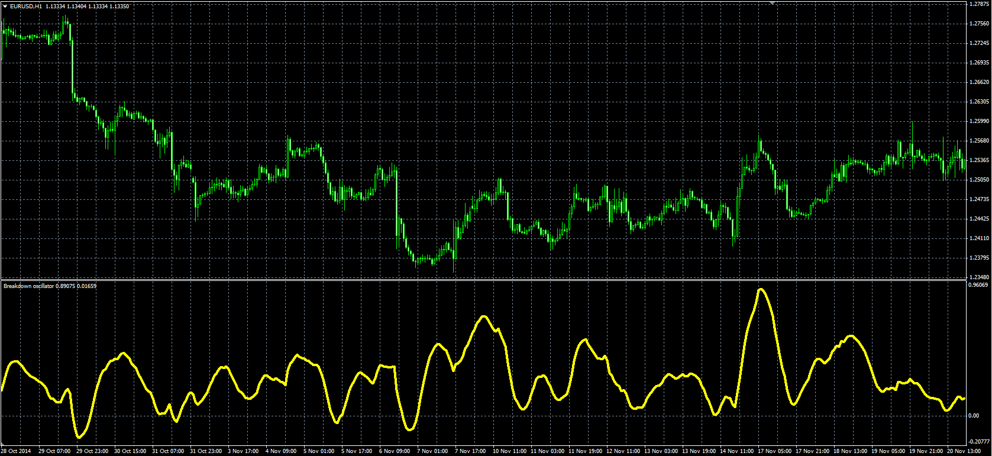Click the 1.24735 price scale label

click(980, 199)
